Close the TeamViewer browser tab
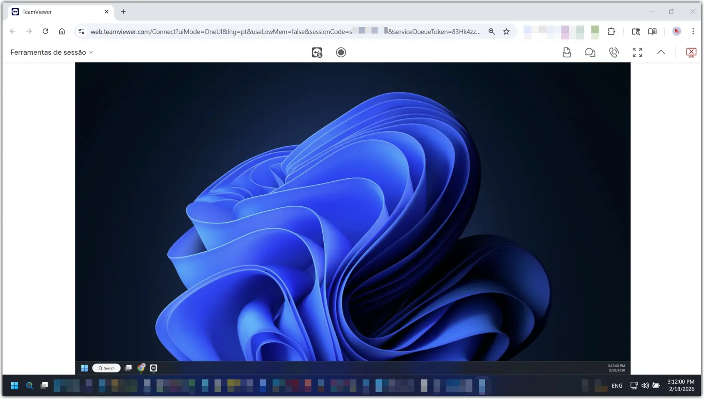Image resolution: width=704 pixels, height=399 pixels. point(107,12)
